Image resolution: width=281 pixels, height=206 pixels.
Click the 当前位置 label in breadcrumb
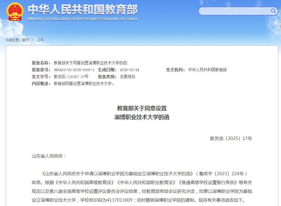click(x=13, y=40)
